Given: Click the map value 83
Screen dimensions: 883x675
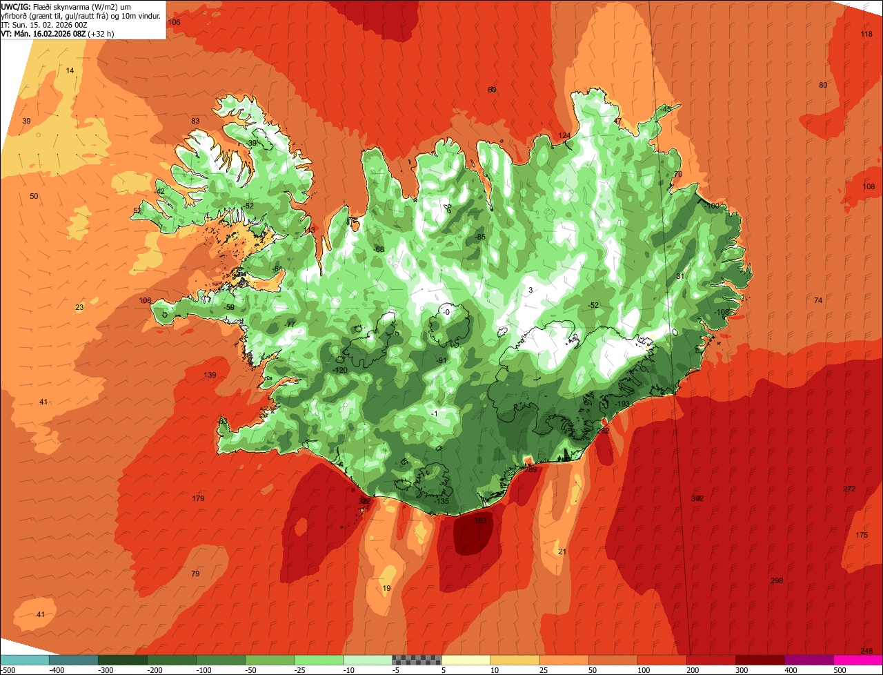Looking at the screenshot, I should pos(195,121).
